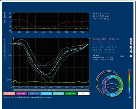Click the purple BAS ANT strain reading
This screenshot has width=136, height=109.
104,42
